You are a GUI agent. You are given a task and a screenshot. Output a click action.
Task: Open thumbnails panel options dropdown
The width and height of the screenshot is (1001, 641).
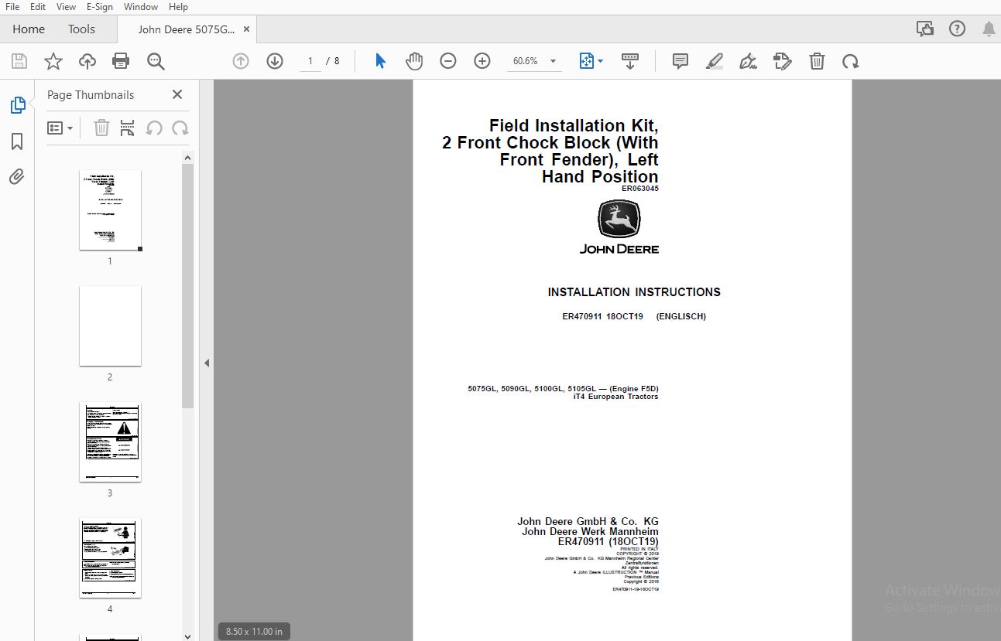tap(60, 128)
